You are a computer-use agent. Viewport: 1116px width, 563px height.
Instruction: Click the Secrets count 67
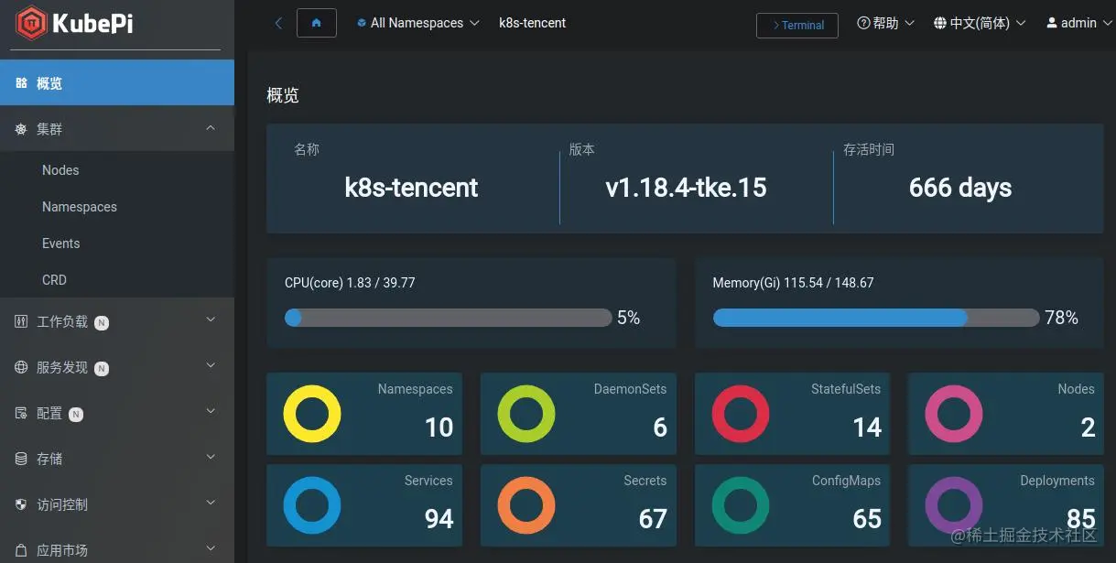(x=653, y=519)
